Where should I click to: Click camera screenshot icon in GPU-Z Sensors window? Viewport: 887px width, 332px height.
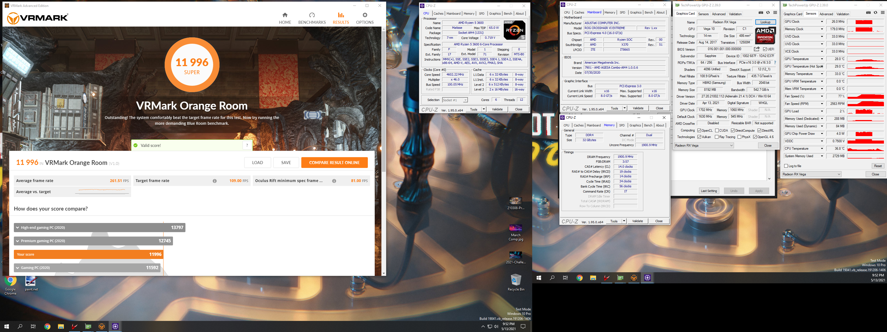[868, 13]
